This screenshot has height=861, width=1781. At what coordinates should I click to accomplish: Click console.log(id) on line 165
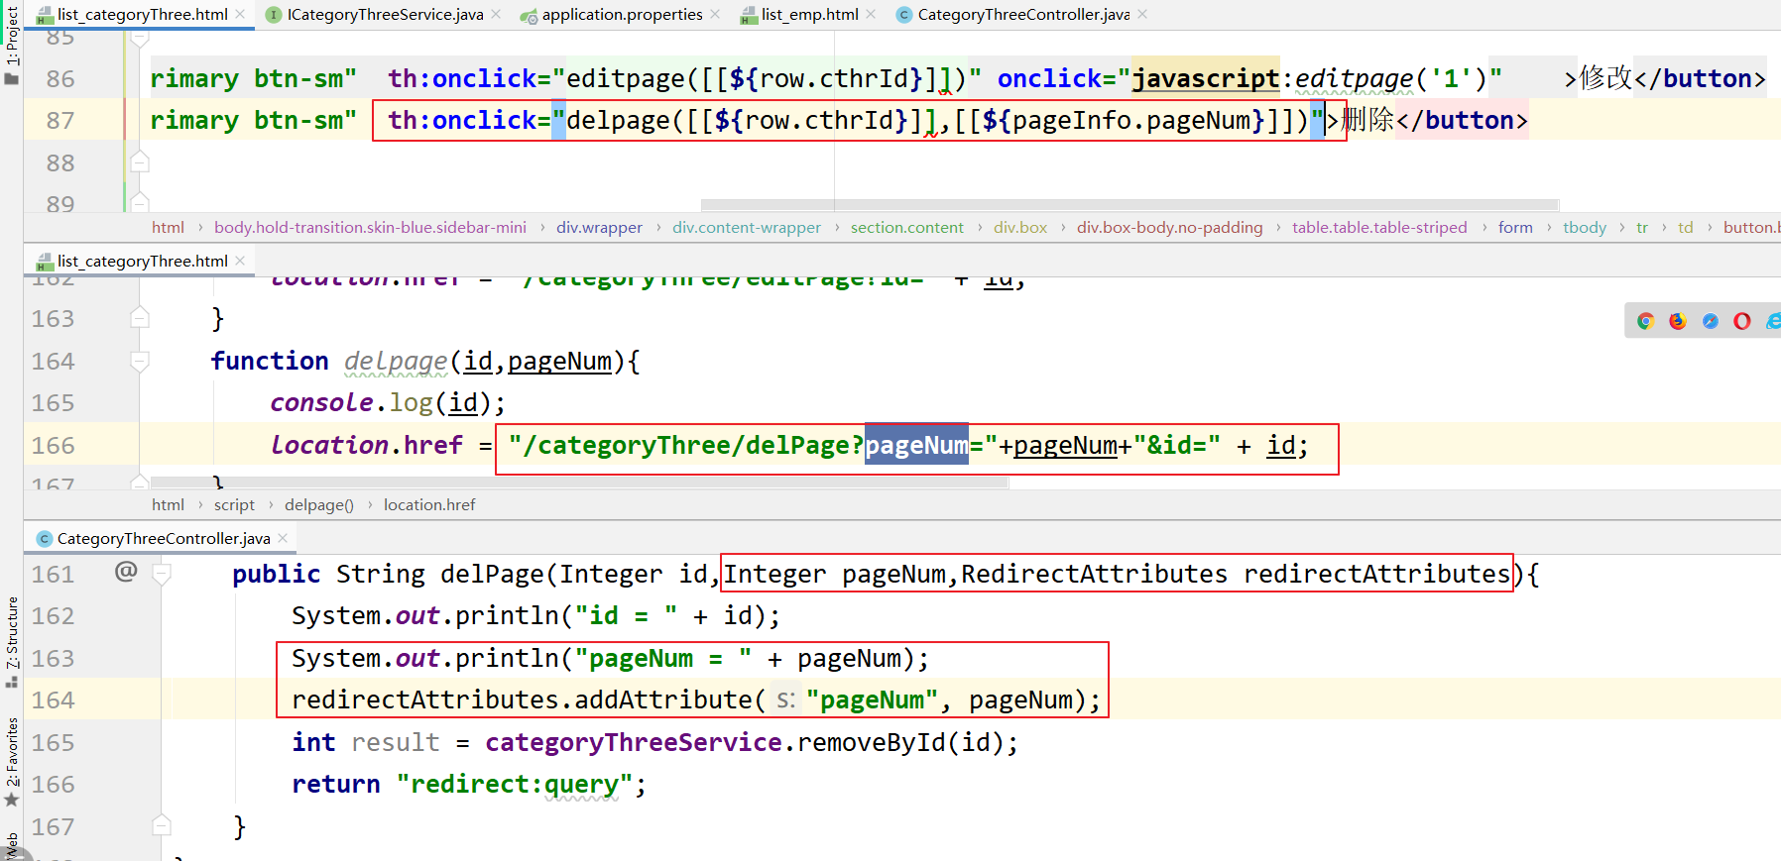point(388,402)
